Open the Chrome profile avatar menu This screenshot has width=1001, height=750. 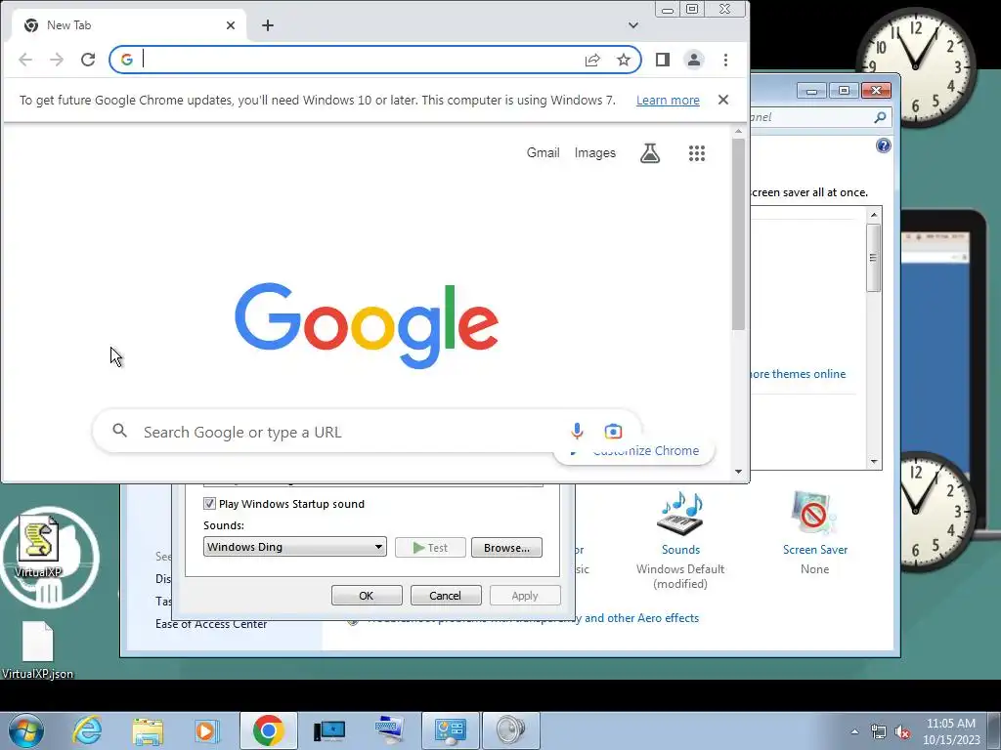pyautogui.click(x=694, y=60)
